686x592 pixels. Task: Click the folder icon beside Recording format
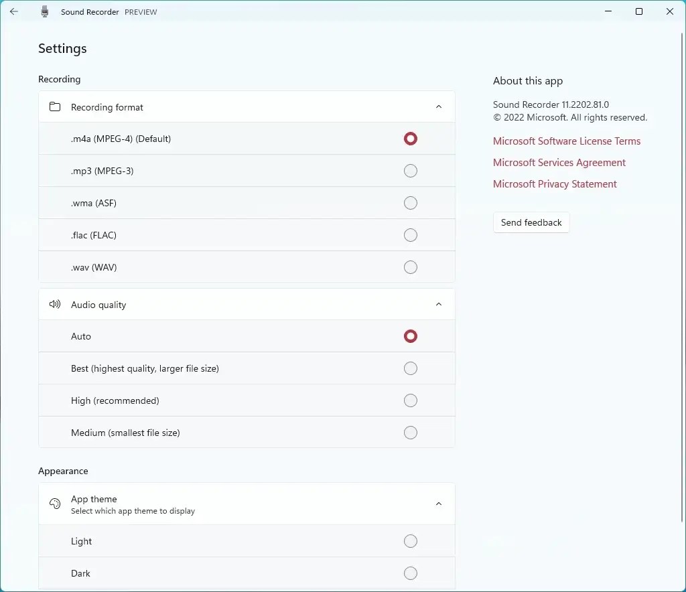[55, 106]
